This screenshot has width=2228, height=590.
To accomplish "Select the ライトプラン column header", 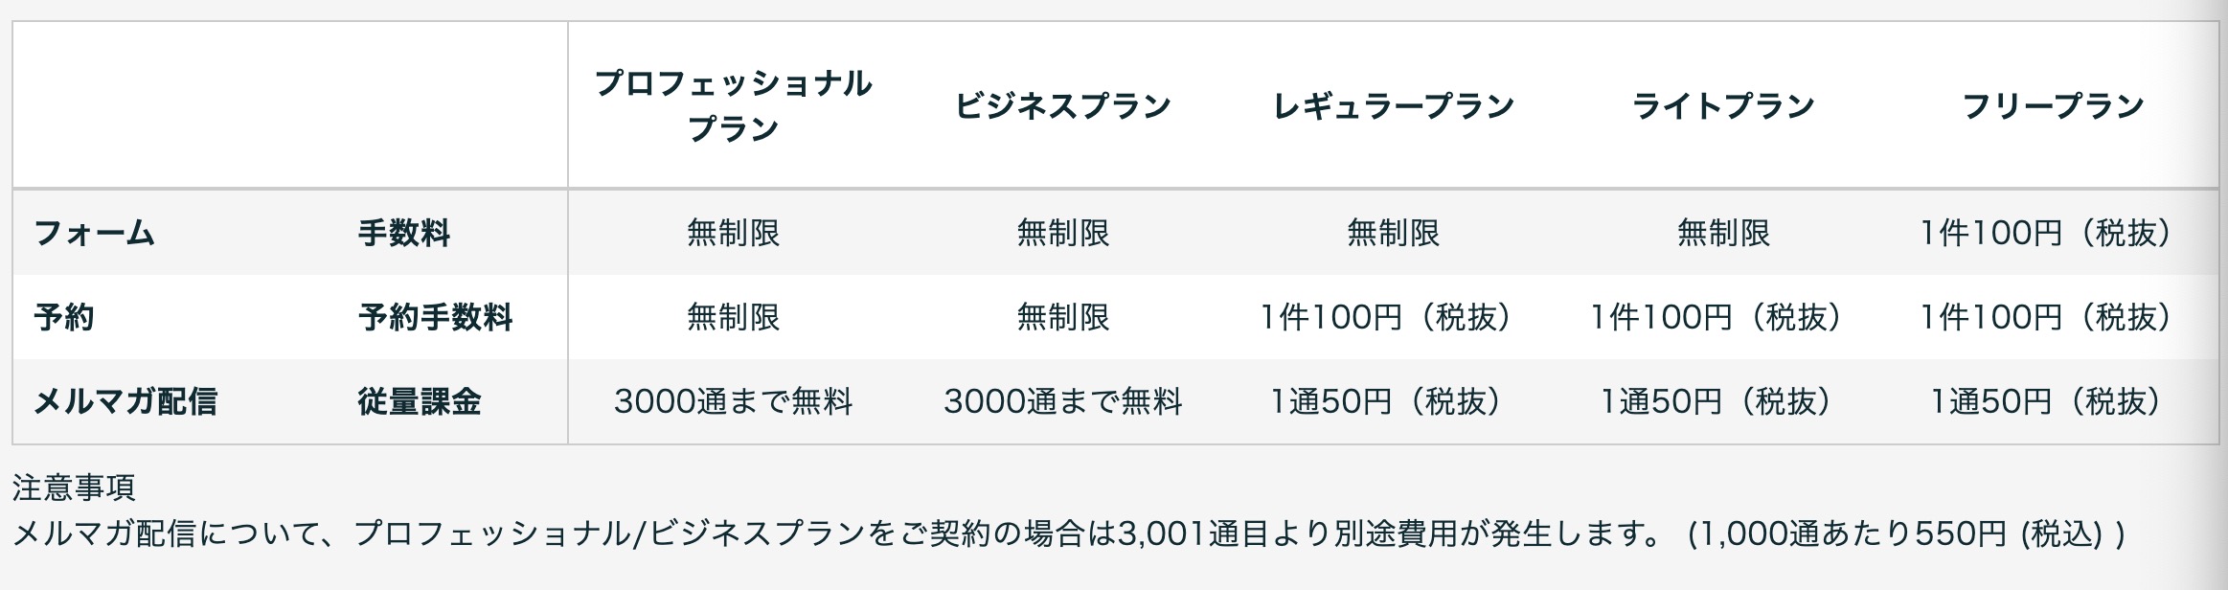I will click(1722, 105).
